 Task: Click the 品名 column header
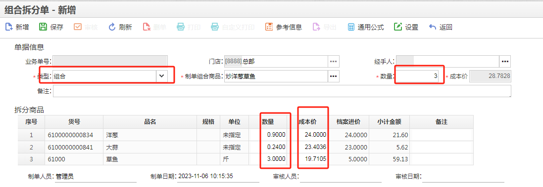pos(150,122)
